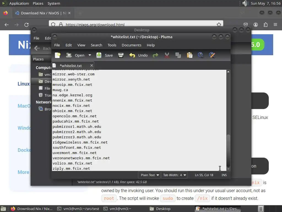
Task: Click the More link on NixOS page
Action: tap(23, 172)
